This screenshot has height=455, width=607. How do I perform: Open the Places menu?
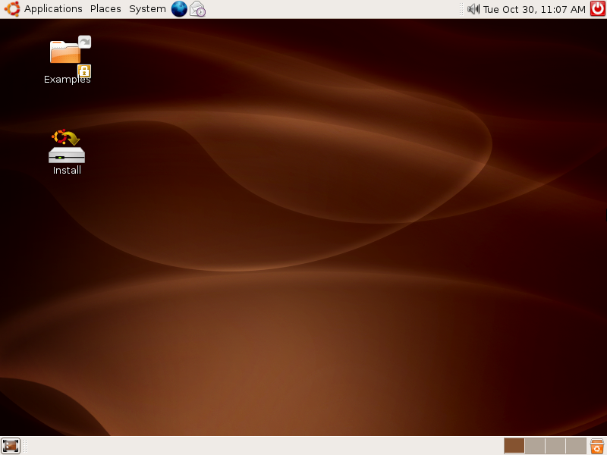[x=105, y=9]
